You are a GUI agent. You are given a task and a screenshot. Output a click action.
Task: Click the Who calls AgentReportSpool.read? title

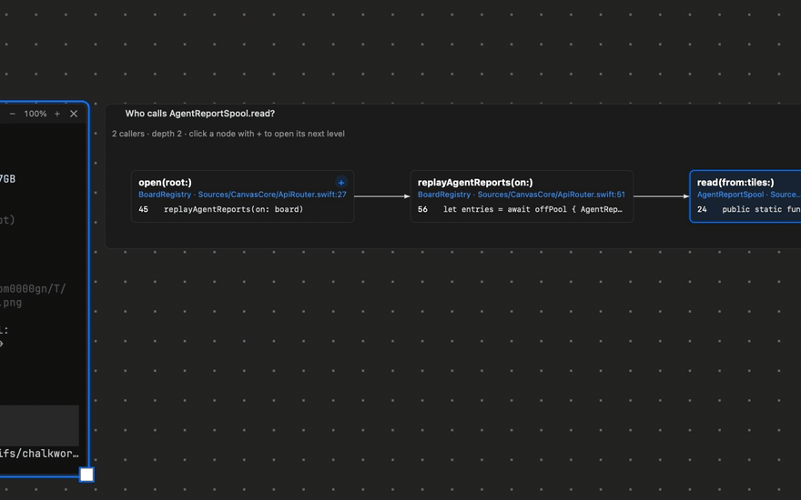tap(199, 114)
